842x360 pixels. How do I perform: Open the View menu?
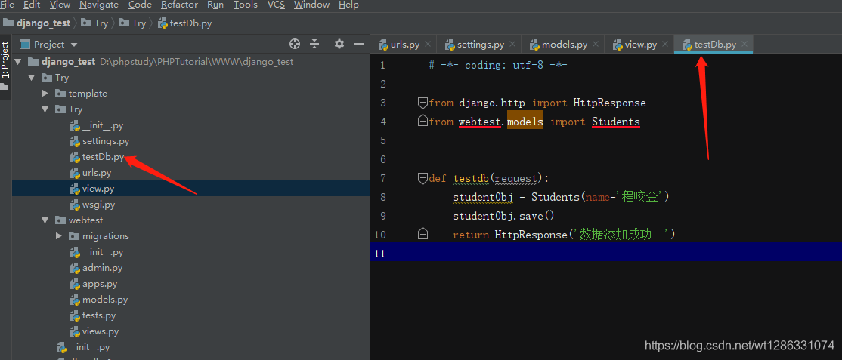point(60,5)
